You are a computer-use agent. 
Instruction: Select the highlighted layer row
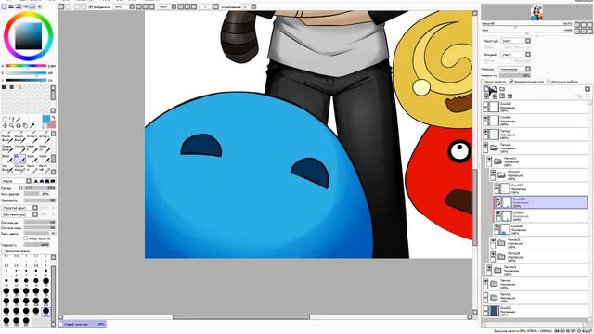point(541,202)
